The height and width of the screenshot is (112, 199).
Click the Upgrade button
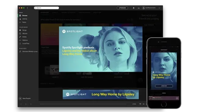coord(122,8)
